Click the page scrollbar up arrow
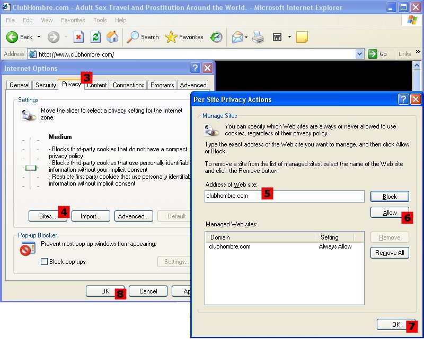The image size is (424, 349). 417,65
